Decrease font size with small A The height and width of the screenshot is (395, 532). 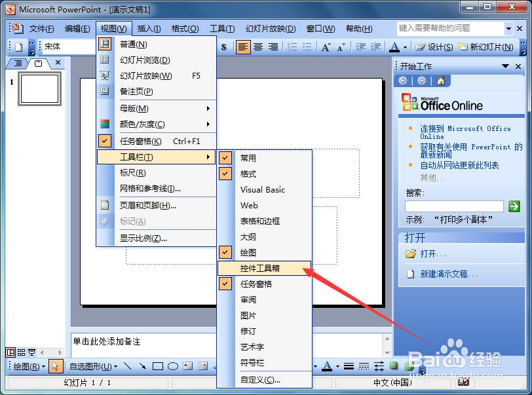pyautogui.click(x=341, y=47)
